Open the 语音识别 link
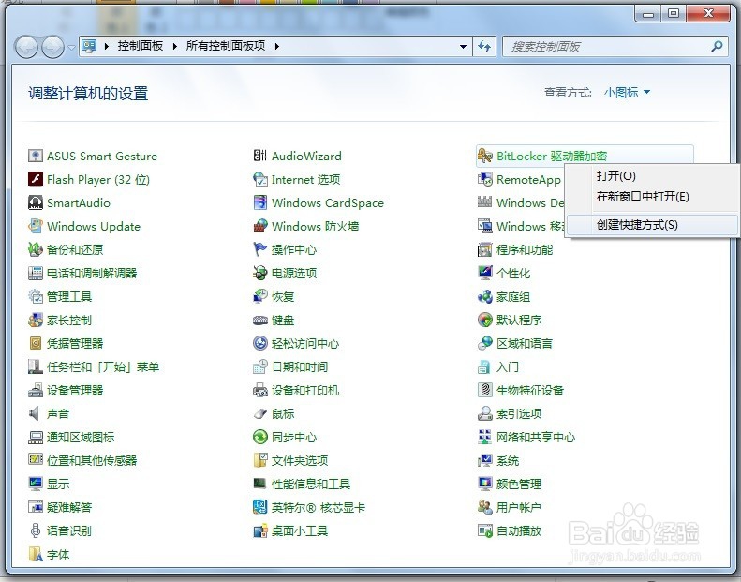Viewport: 741px width, 582px height. [69, 531]
